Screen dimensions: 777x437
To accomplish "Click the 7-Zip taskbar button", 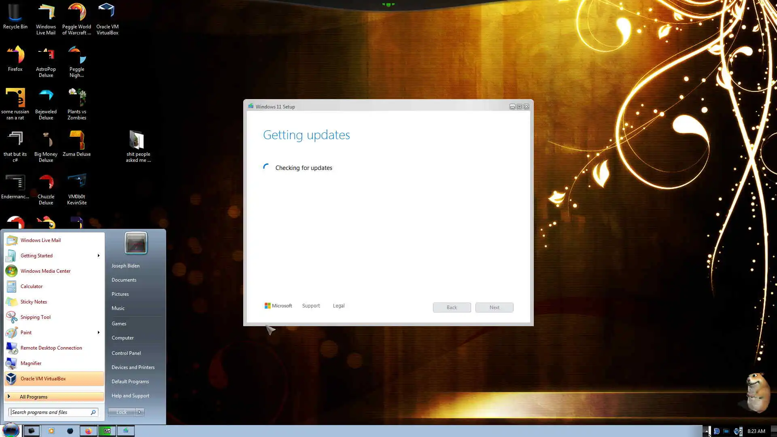I will [x=107, y=431].
